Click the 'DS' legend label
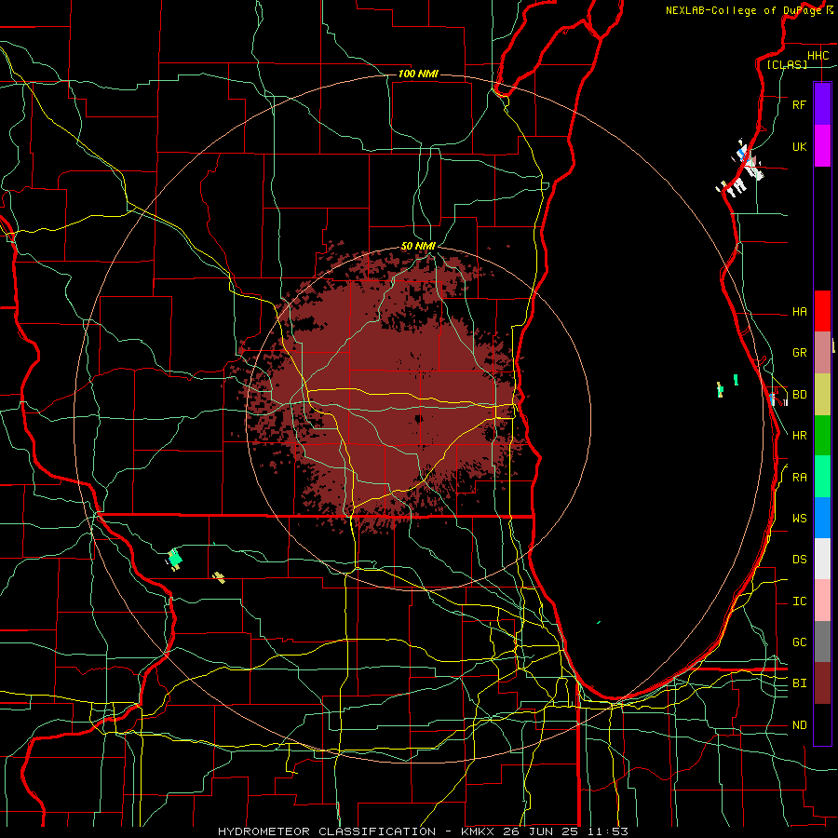This screenshot has height=838, width=838. [800, 560]
